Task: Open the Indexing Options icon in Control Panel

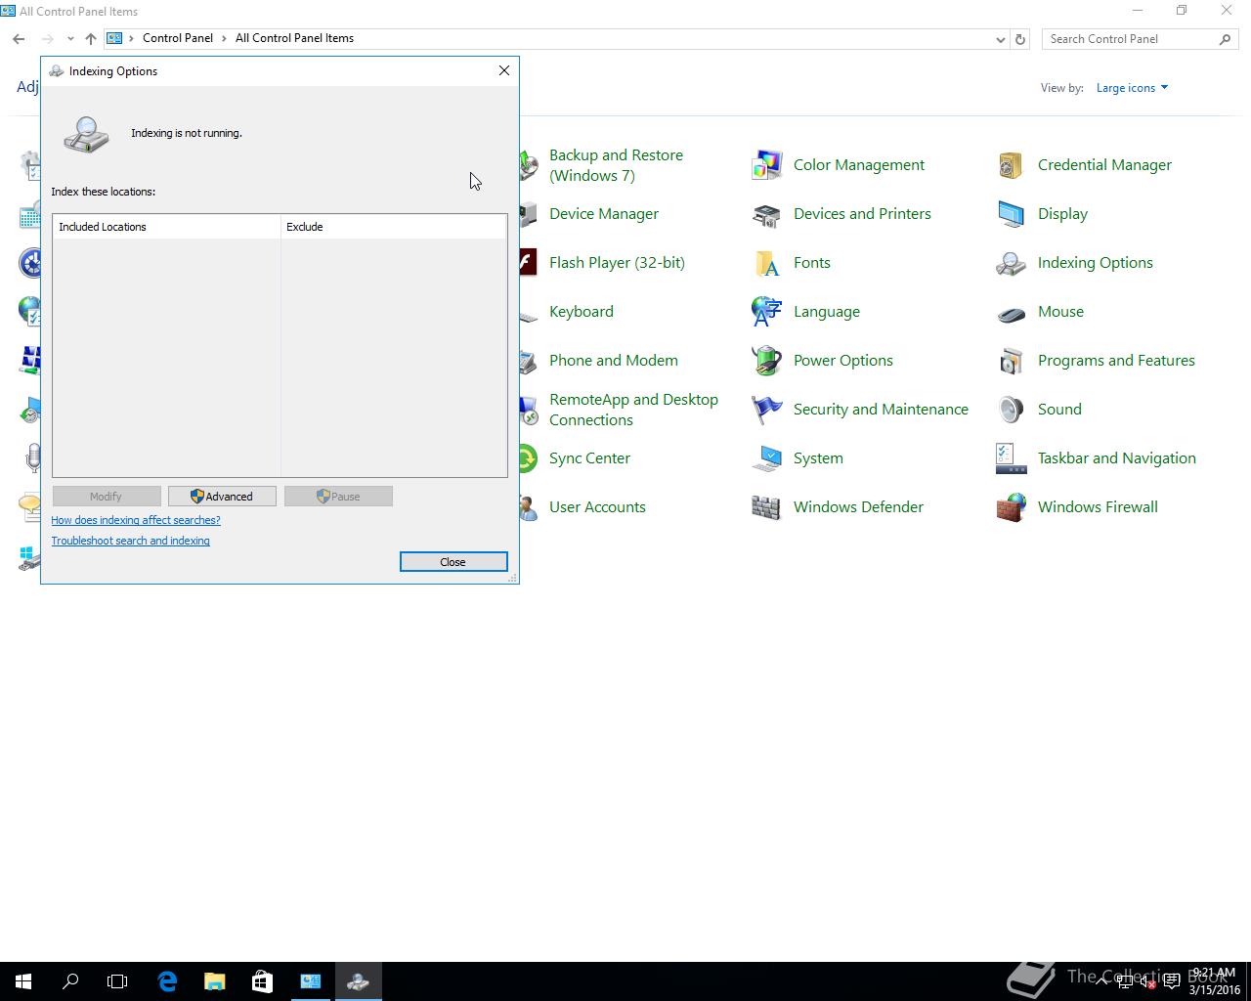Action: click(1011, 263)
